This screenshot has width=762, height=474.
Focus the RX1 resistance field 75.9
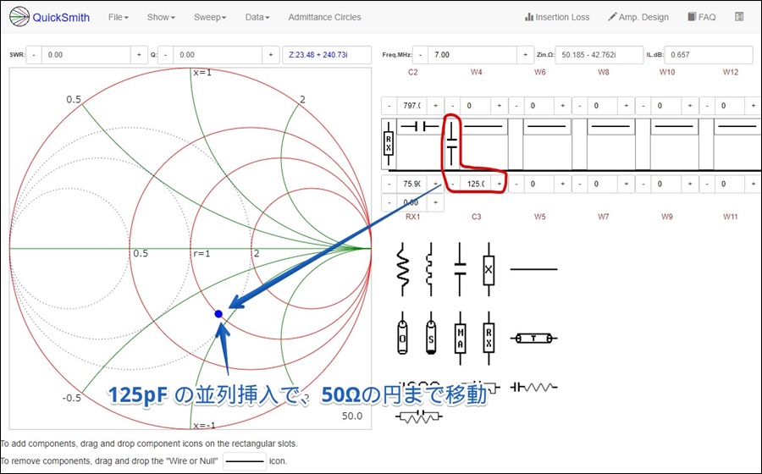(412, 184)
